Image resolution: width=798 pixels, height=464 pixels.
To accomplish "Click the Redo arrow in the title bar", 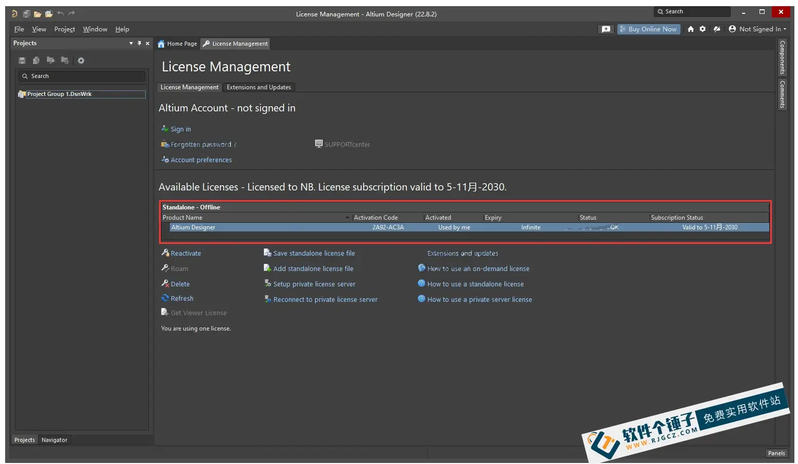I will [71, 13].
